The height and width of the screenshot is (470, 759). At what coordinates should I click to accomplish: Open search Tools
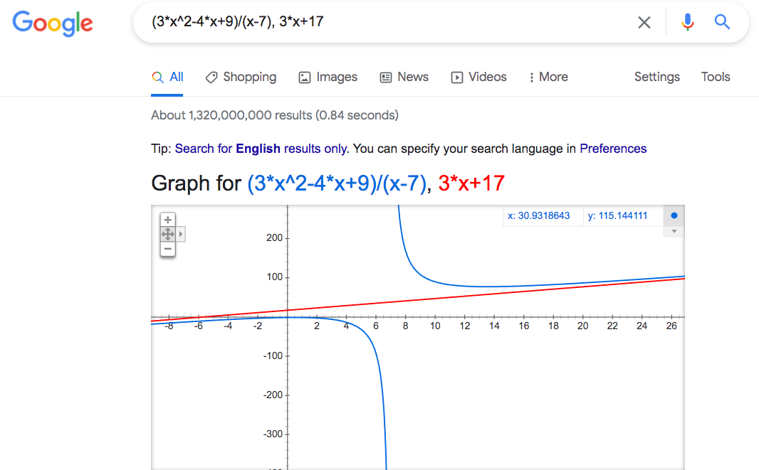716,77
